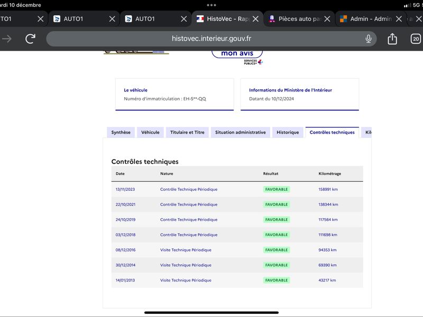This screenshot has width=423, height=317.
Task: Click the 'Le véhicule' card heading
Action: [135, 90]
